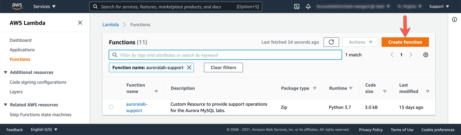Sort by Runtime column
Image resolution: width=461 pixels, height=135 pixels.
(341, 88)
